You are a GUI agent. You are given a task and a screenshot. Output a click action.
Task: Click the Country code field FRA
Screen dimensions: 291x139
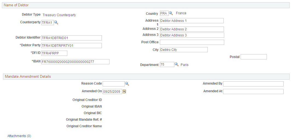coord(164,13)
